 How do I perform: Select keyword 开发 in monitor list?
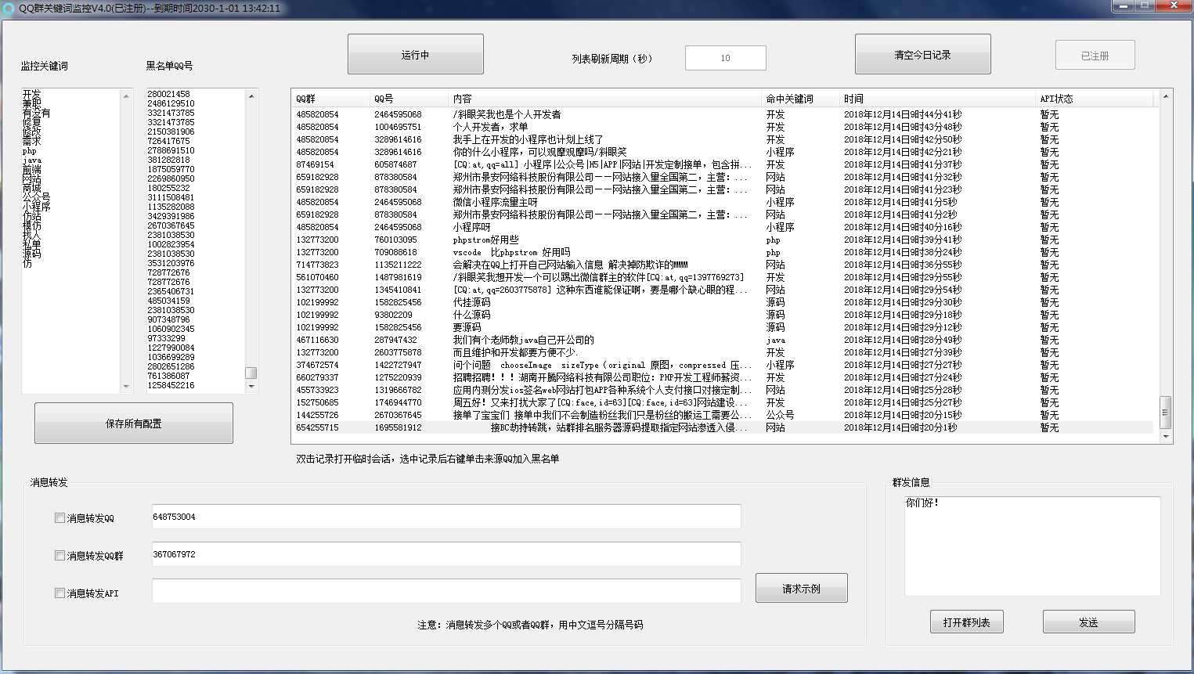[31, 94]
